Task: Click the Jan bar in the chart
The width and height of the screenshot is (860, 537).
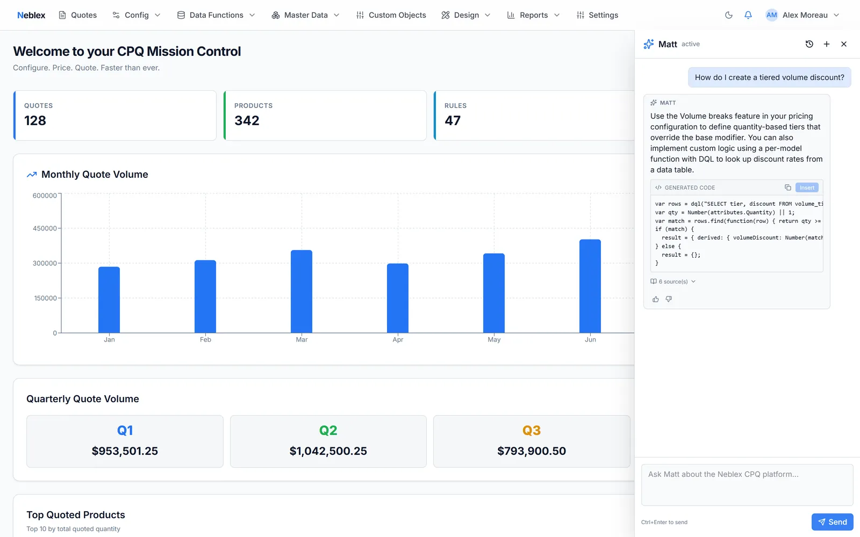Action: pos(109,300)
